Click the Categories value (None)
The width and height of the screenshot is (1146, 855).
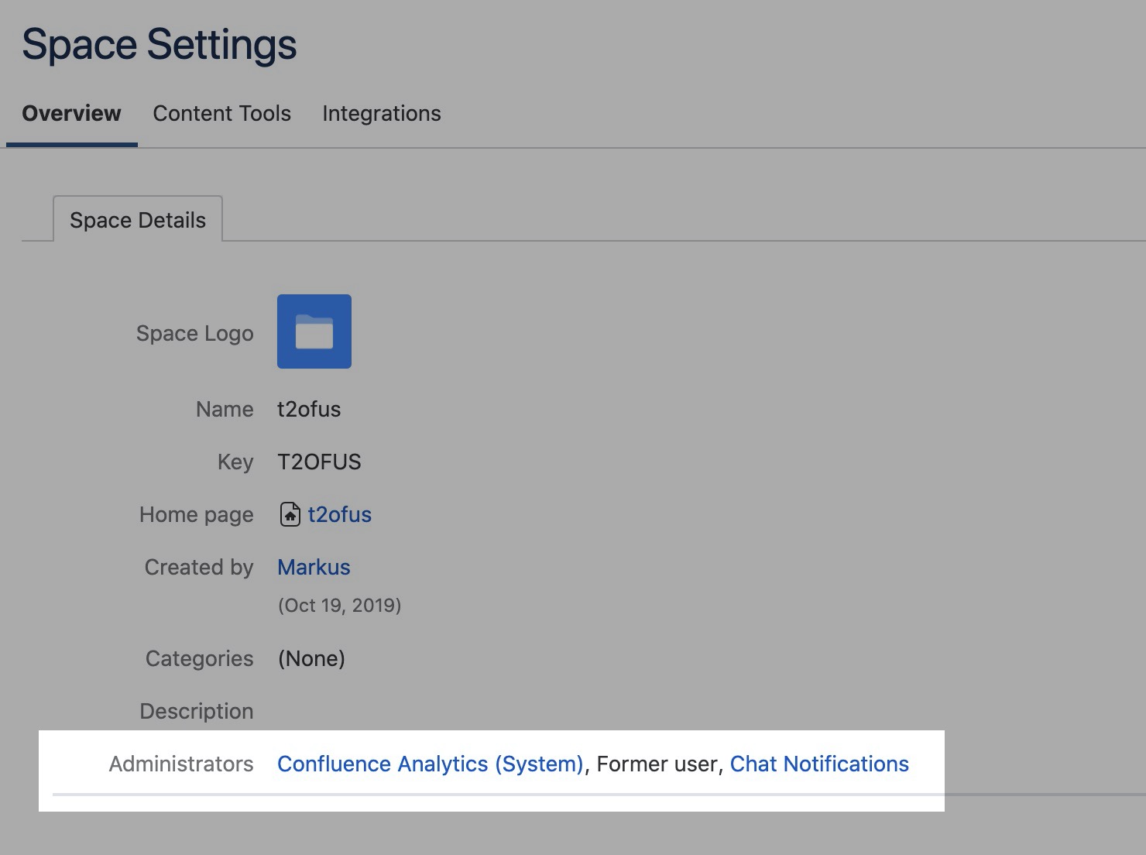pyautogui.click(x=311, y=658)
